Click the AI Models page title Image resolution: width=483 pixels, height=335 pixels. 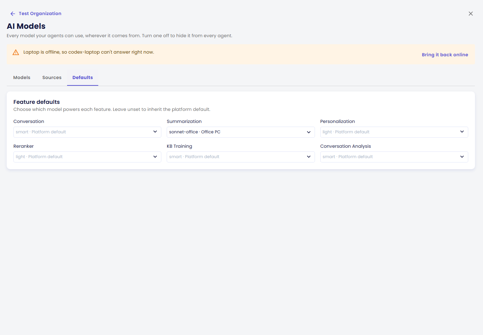point(26,26)
